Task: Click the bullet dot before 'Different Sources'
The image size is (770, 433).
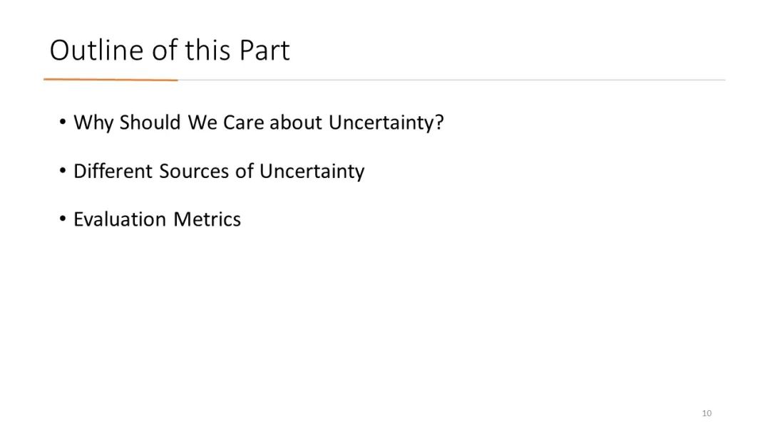Action: point(62,171)
